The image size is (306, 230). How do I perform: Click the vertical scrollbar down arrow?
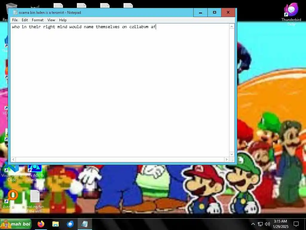(x=232, y=154)
